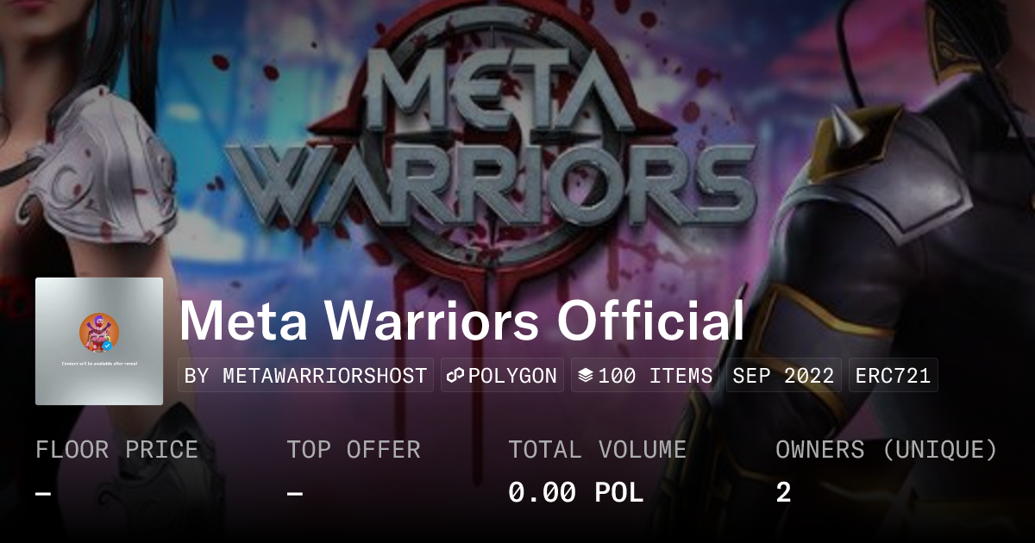This screenshot has width=1035, height=543.
Task: Click the dash under Floor Price
Action: pyautogui.click(x=43, y=493)
